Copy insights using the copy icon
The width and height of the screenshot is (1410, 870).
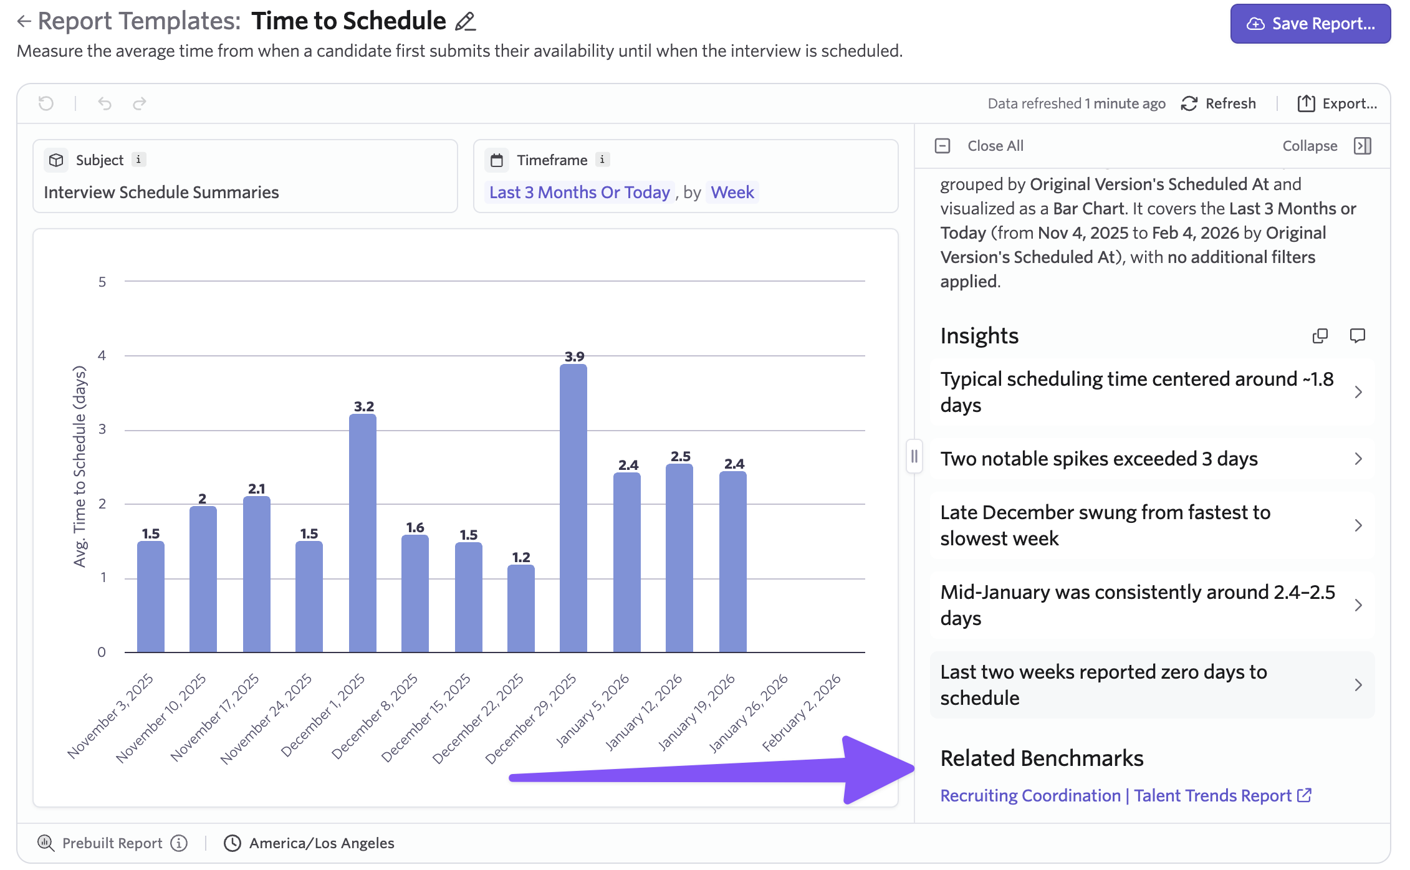pos(1320,336)
